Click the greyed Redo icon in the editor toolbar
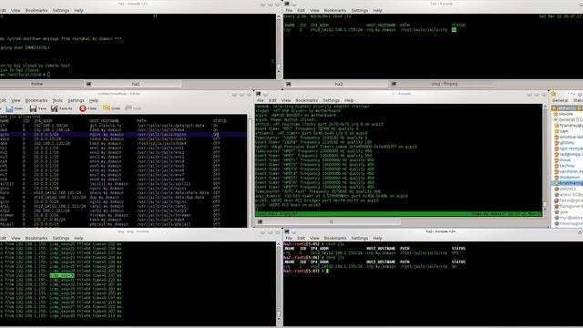Viewport: 583px width, 328px height. [128, 108]
